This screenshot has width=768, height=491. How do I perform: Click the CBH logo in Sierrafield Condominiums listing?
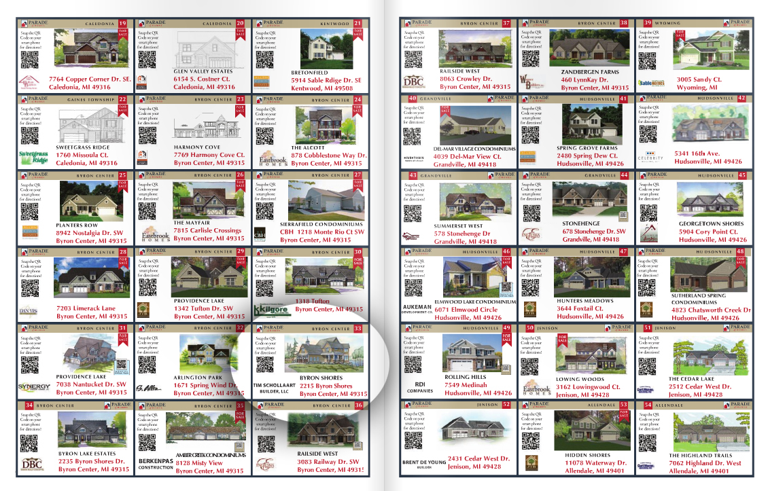pyautogui.click(x=260, y=234)
